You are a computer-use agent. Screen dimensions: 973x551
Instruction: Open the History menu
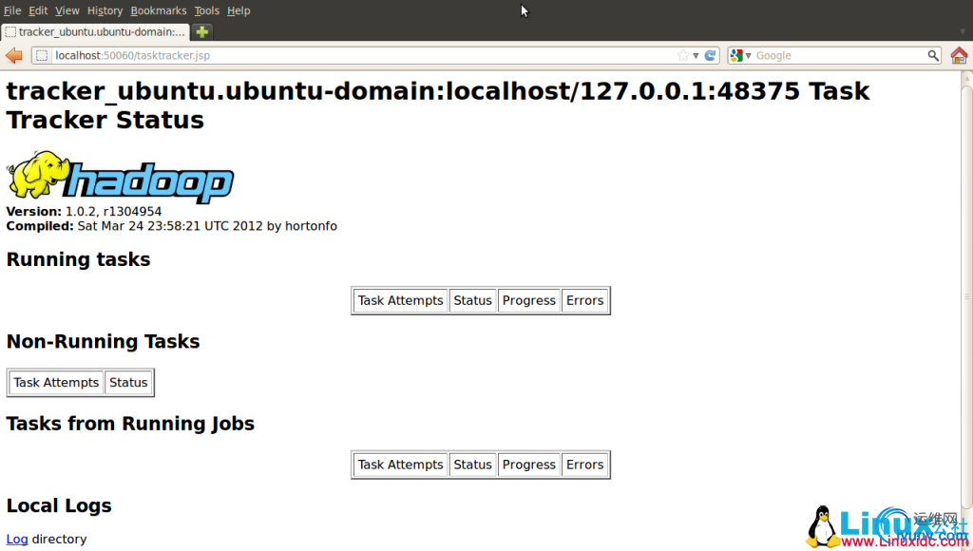pyautogui.click(x=105, y=10)
